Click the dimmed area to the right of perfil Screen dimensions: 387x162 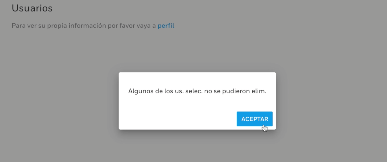click(x=278, y=26)
